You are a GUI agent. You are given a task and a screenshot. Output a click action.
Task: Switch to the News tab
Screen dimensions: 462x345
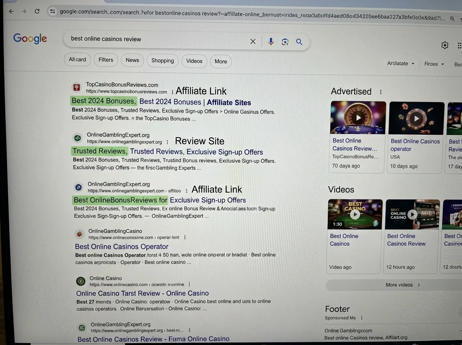(x=132, y=60)
